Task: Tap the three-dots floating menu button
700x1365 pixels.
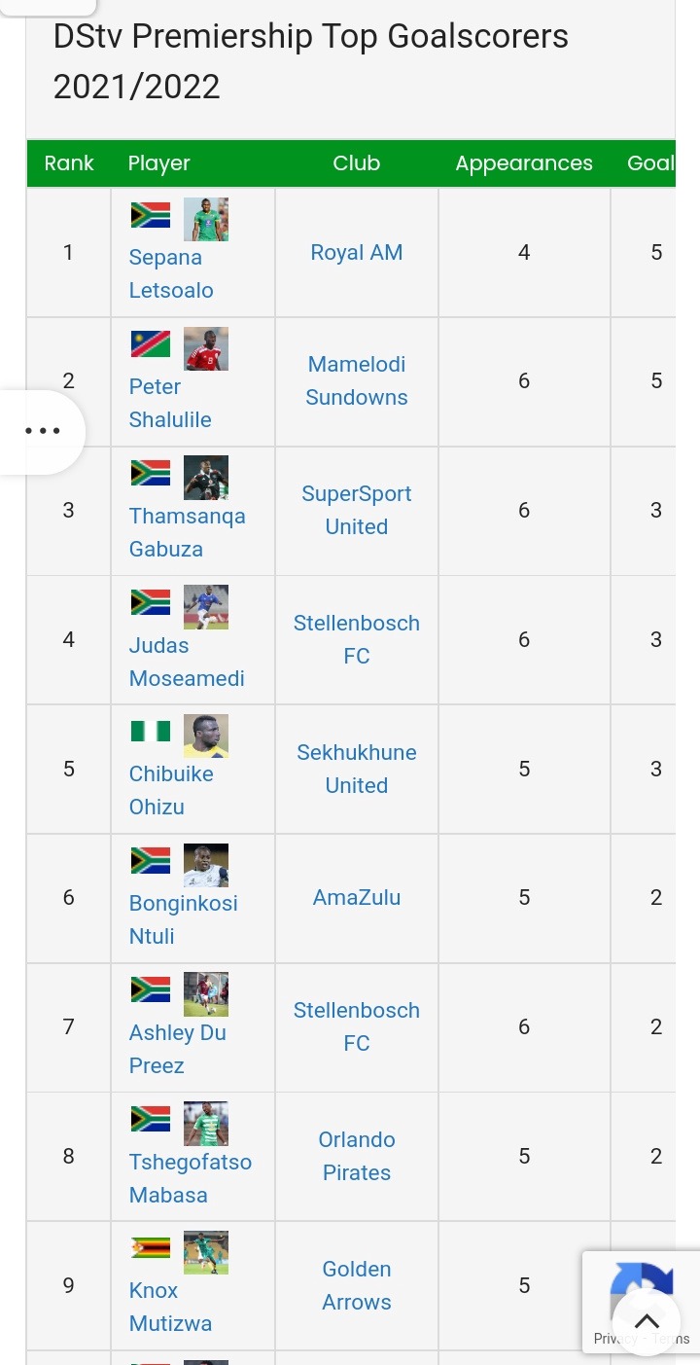Action: coord(43,431)
